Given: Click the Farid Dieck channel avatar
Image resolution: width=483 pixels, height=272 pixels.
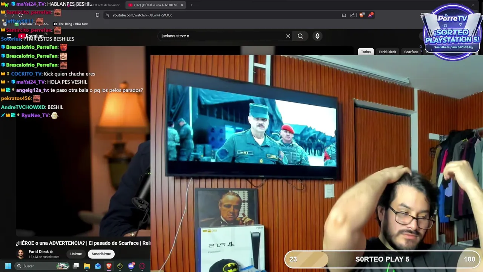Looking at the screenshot, I should click(21, 254).
